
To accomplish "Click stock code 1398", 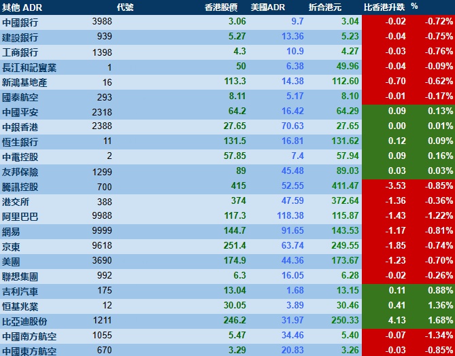I will coord(102,52).
